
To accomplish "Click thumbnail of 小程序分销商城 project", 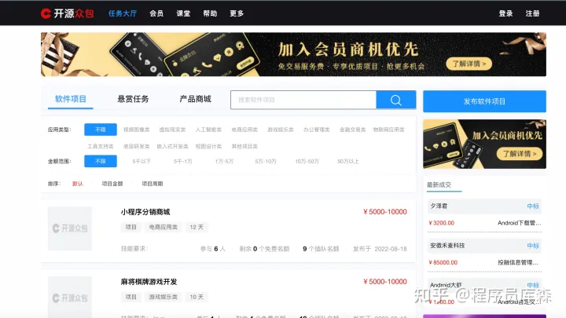I will 70,228.
